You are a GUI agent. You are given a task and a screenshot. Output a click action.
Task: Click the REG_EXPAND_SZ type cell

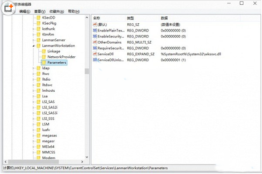[141, 54]
